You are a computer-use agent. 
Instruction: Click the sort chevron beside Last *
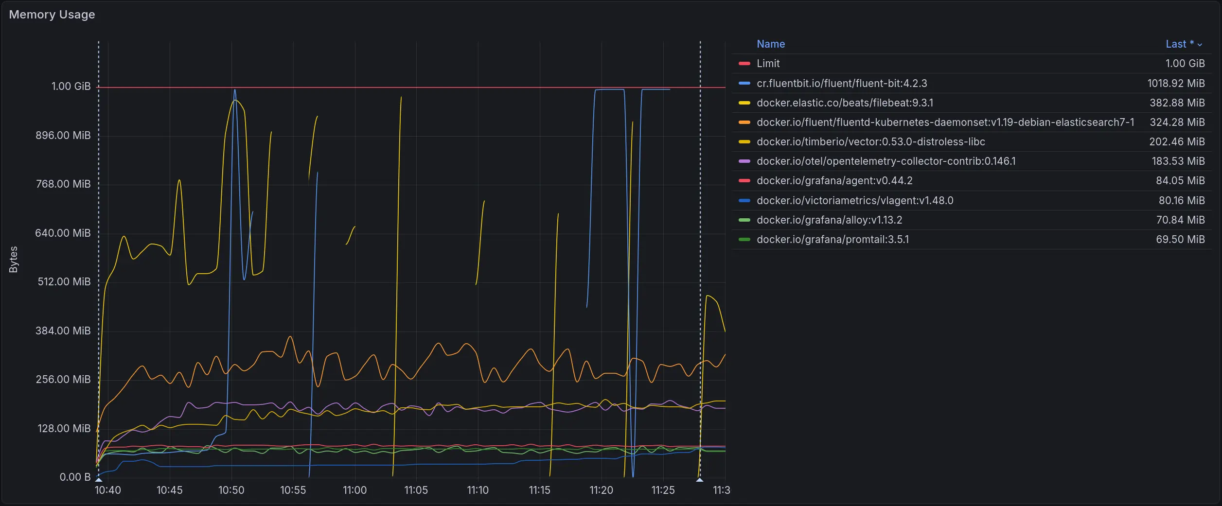(x=1200, y=45)
